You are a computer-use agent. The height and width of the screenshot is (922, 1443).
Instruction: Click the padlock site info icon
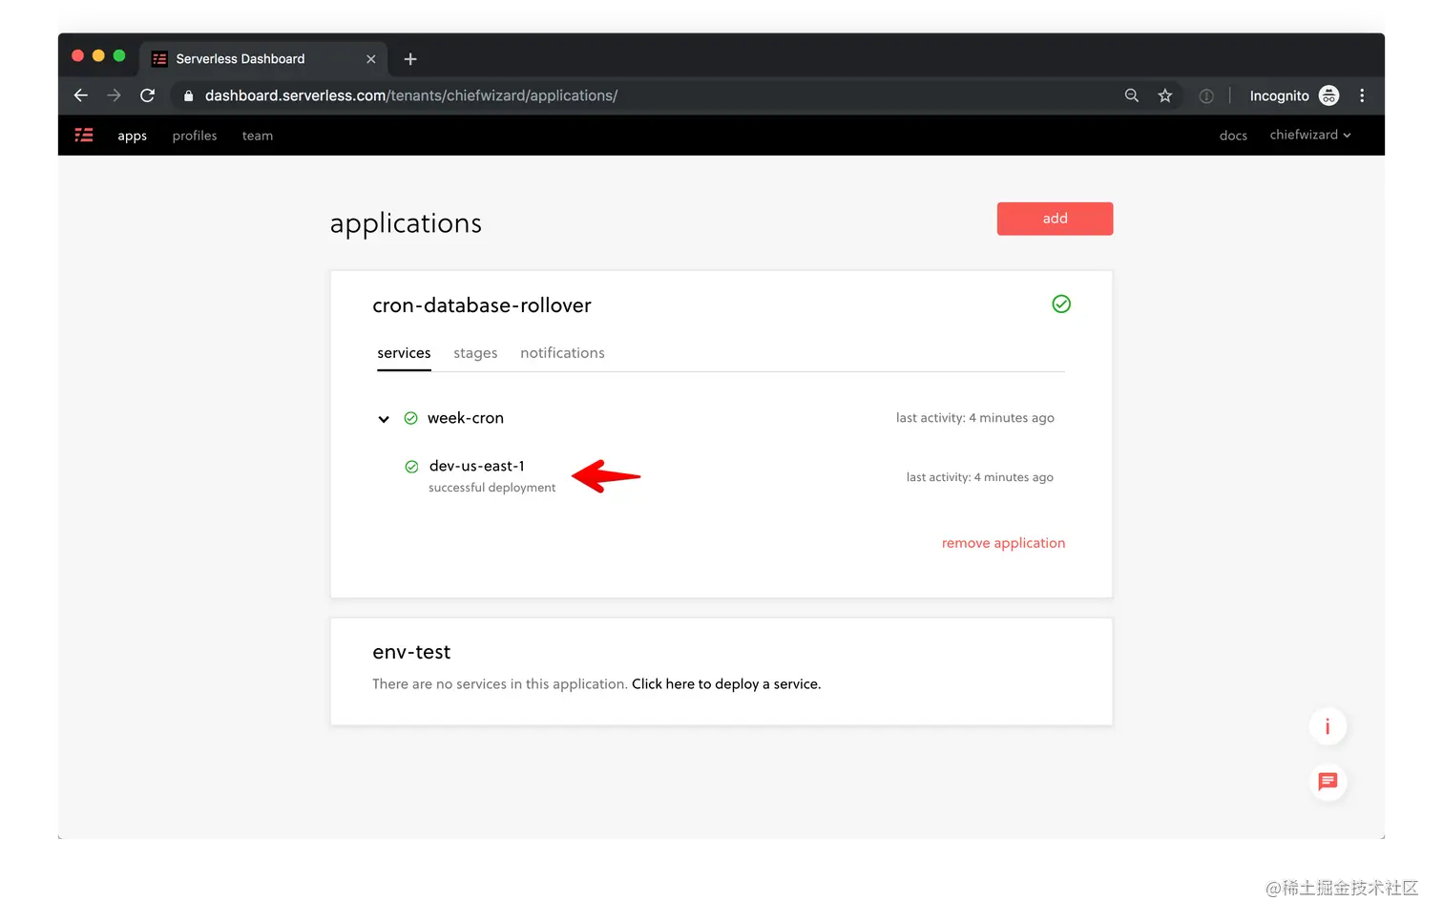click(x=188, y=95)
